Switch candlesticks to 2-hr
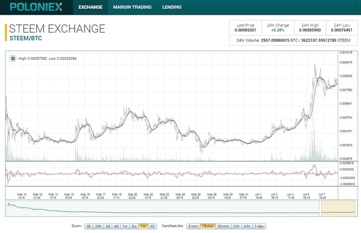 [236, 226]
